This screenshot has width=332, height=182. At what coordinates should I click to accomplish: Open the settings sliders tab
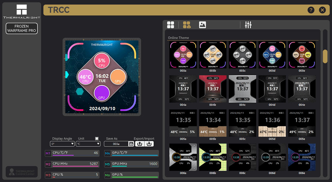[x=248, y=25]
